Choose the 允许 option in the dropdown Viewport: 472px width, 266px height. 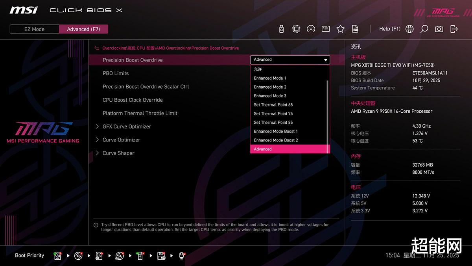pyautogui.click(x=289, y=69)
